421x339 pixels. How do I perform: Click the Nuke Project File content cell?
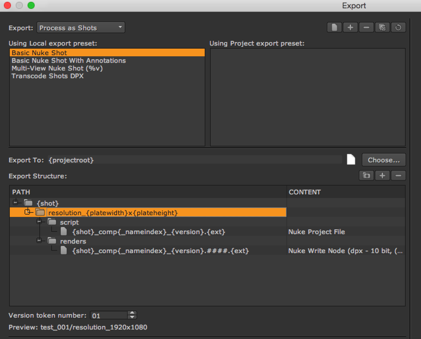click(346, 232)
